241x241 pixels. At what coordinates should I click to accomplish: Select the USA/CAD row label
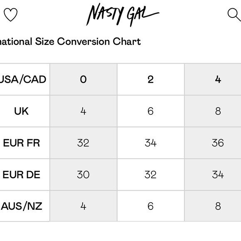[25, 79]
